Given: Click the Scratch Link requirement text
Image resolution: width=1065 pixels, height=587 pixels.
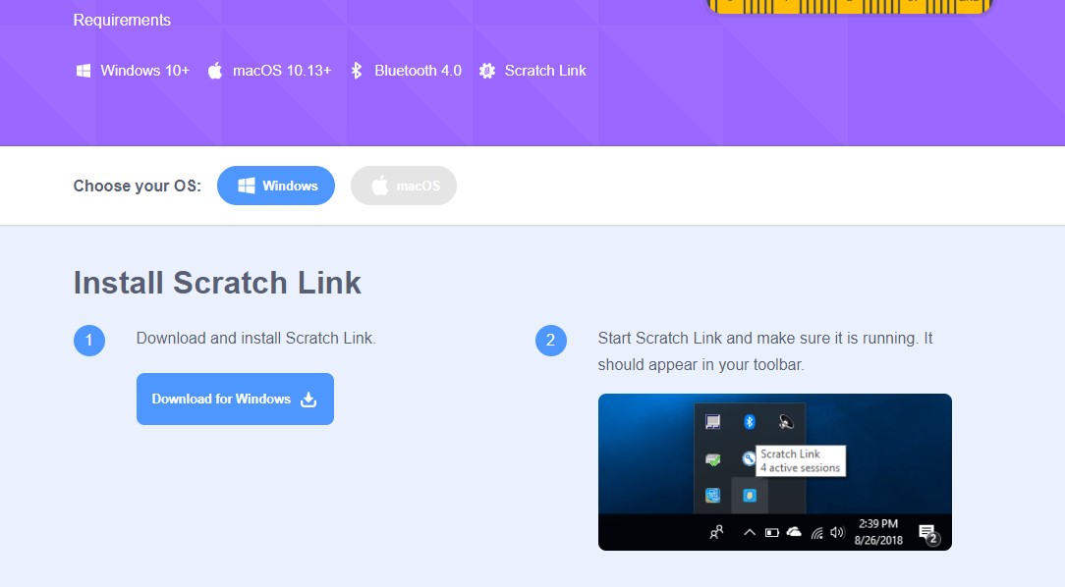Looking at the screenshot, I should click(x=545, y=71).
